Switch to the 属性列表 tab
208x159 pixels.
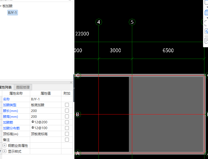point(6,87)
